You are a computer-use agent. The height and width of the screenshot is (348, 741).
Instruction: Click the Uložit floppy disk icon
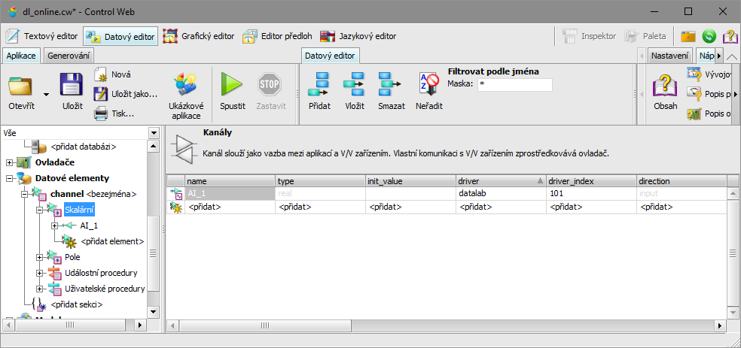[72, 87]
